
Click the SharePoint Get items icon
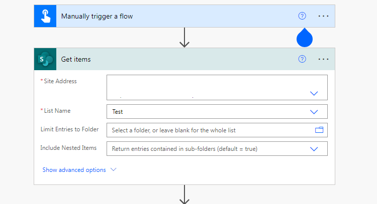point(45,59)
